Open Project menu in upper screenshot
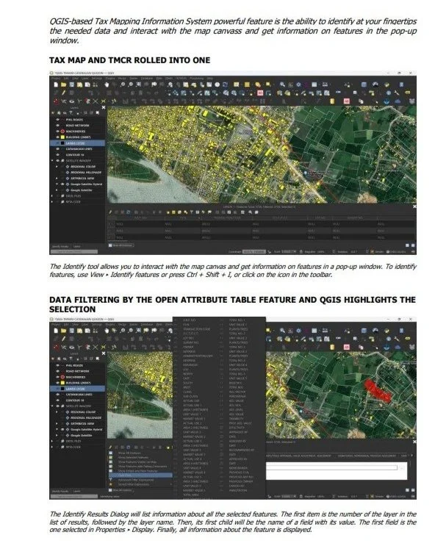Image resolution: width=446 pixels, height=557 pixels. (56, 78)
